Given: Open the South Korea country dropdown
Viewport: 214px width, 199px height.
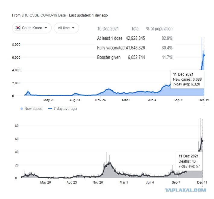Looking at the screenshot, I should tap(32, 28).
